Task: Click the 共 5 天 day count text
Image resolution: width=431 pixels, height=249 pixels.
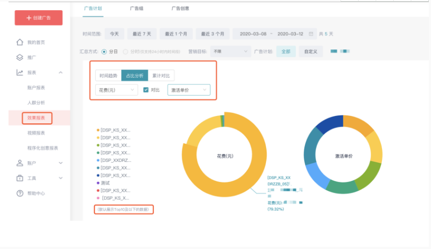Action: (x=326, y=34)
